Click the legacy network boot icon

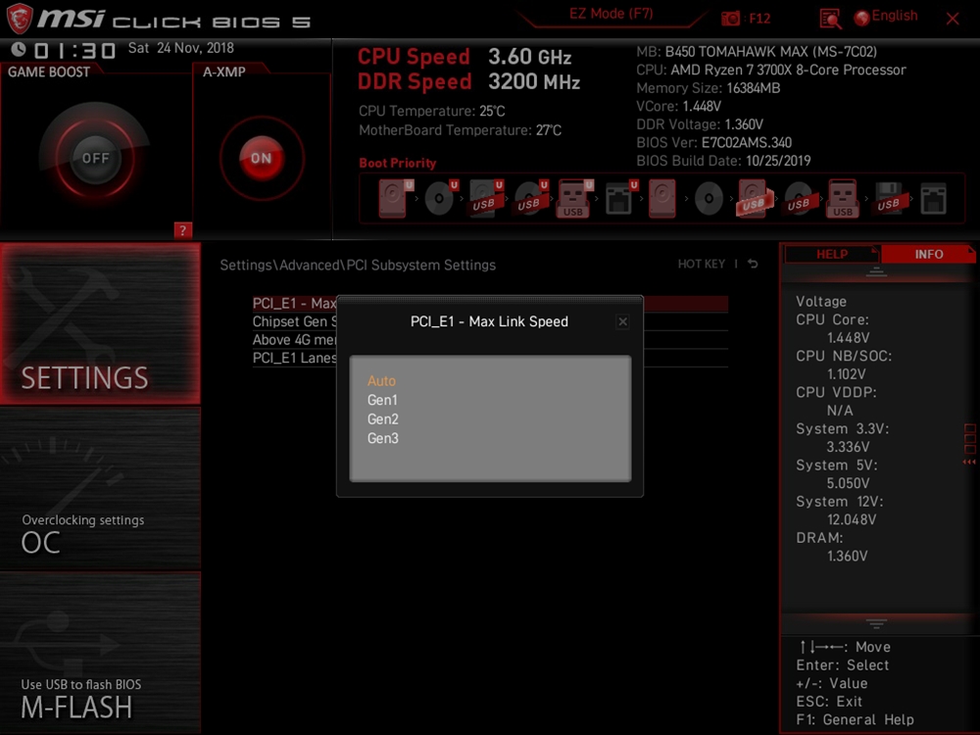point(933,198)
